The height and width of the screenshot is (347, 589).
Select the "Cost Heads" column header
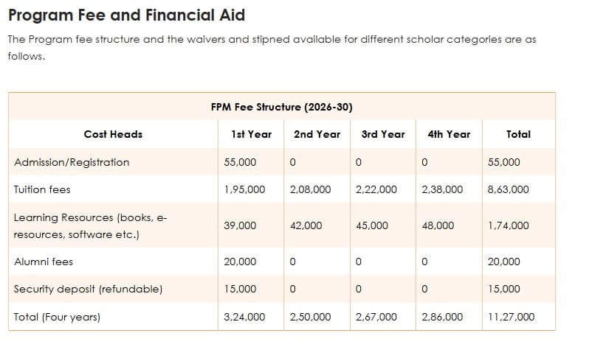113,134
